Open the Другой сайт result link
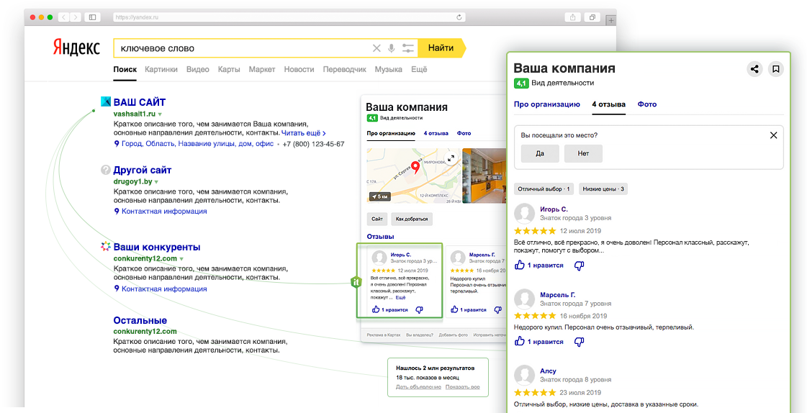The height and width of the screenshot is (413, 807). pyautogui.click(x=143, y=171)
